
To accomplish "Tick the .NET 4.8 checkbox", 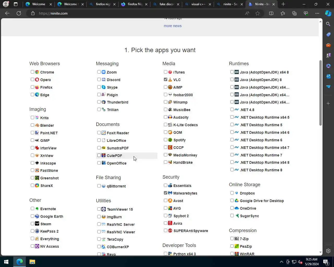I will click(232, 110).
